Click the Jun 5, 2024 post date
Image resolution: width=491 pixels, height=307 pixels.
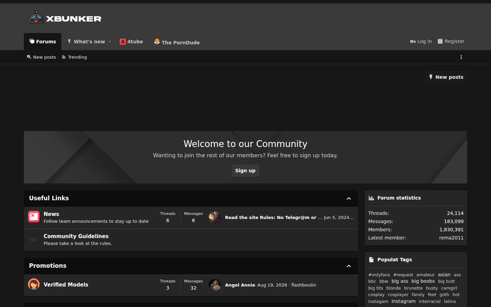coord(339,217)
